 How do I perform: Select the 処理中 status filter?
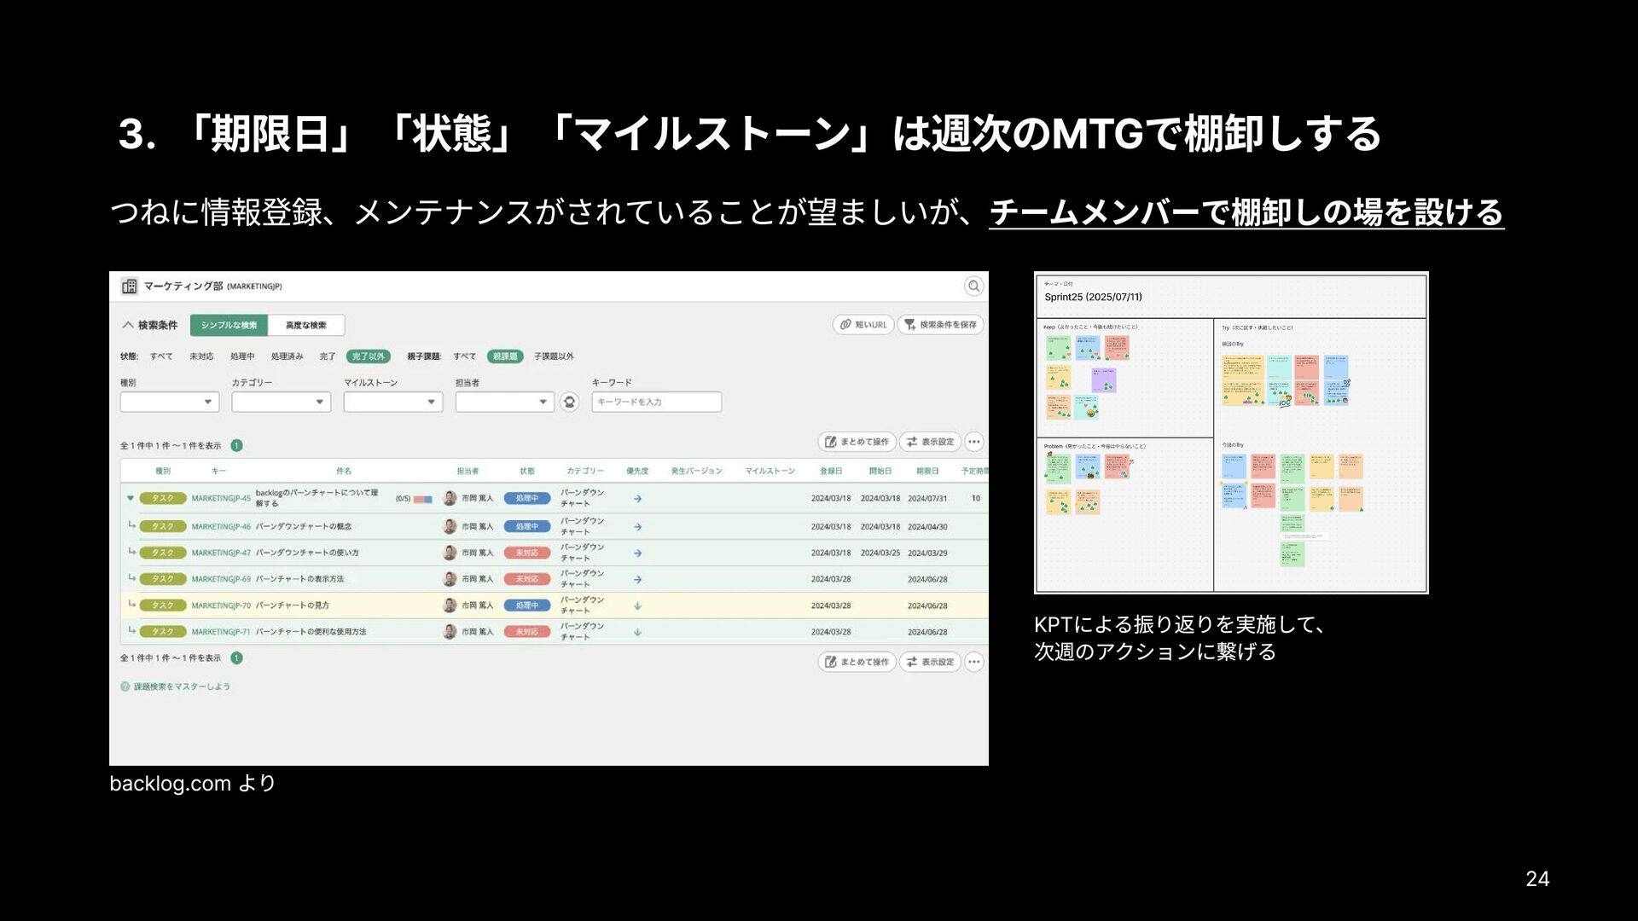pos(242,356)
